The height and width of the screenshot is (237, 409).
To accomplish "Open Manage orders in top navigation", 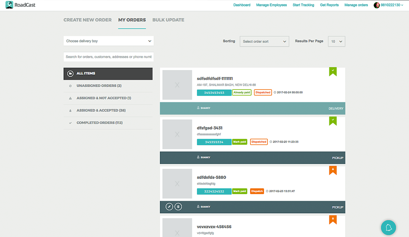I will coord(356,5).
